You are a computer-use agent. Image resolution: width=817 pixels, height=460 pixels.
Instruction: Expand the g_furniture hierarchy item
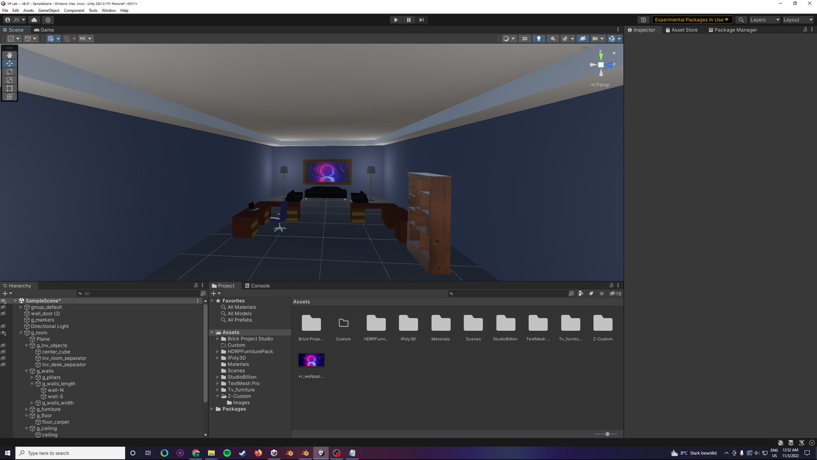point(26,409)
